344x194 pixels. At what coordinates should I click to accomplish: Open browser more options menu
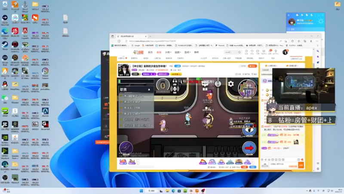pos(317,41)
